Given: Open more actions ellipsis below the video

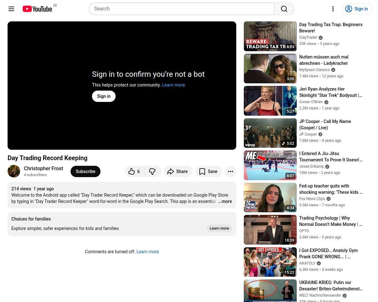Looking at the screenshot, I should pyautogui.click(x=231, y=171).
